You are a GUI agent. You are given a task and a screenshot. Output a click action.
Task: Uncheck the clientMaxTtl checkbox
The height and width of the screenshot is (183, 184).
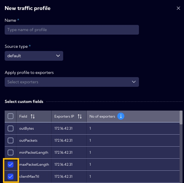11,177
